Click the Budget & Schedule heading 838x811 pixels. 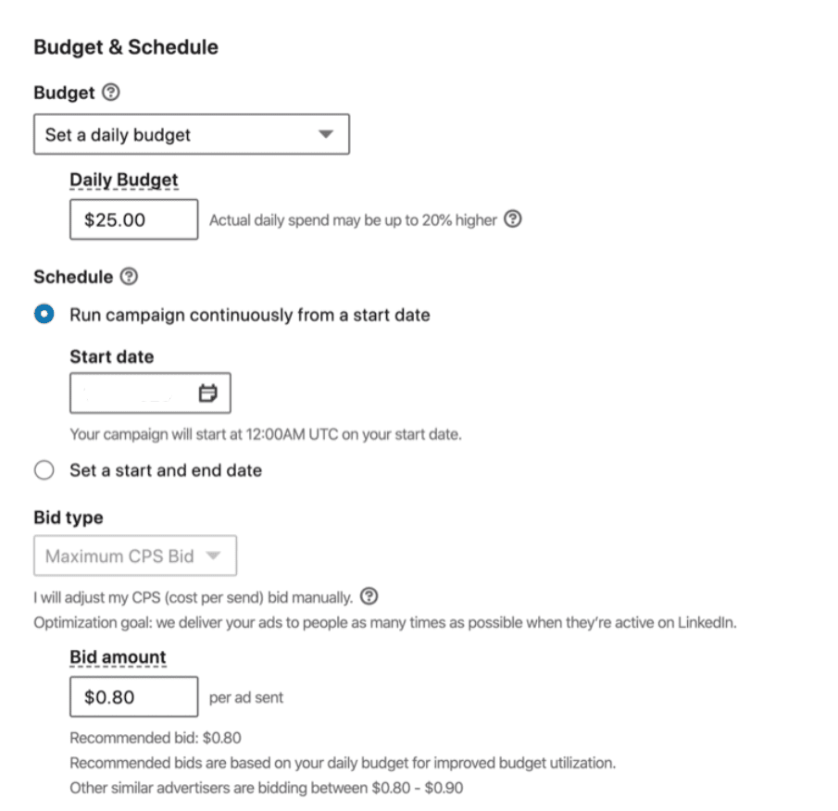[x=126, y=46]
